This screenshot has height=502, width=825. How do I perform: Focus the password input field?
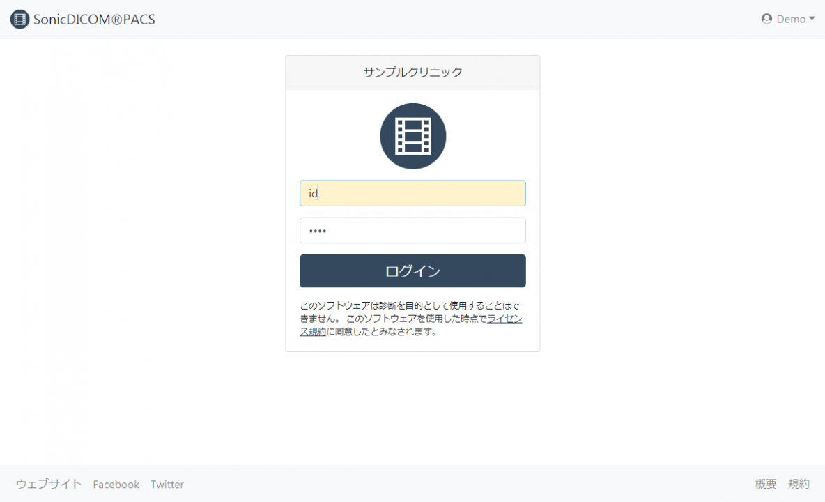pos(412,231)
